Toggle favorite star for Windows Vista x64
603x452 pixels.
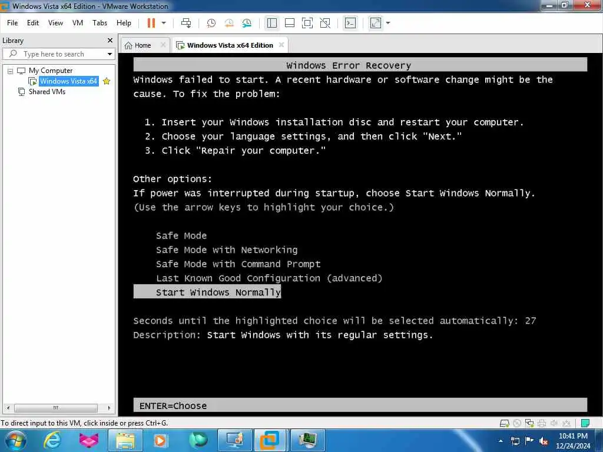107,81
